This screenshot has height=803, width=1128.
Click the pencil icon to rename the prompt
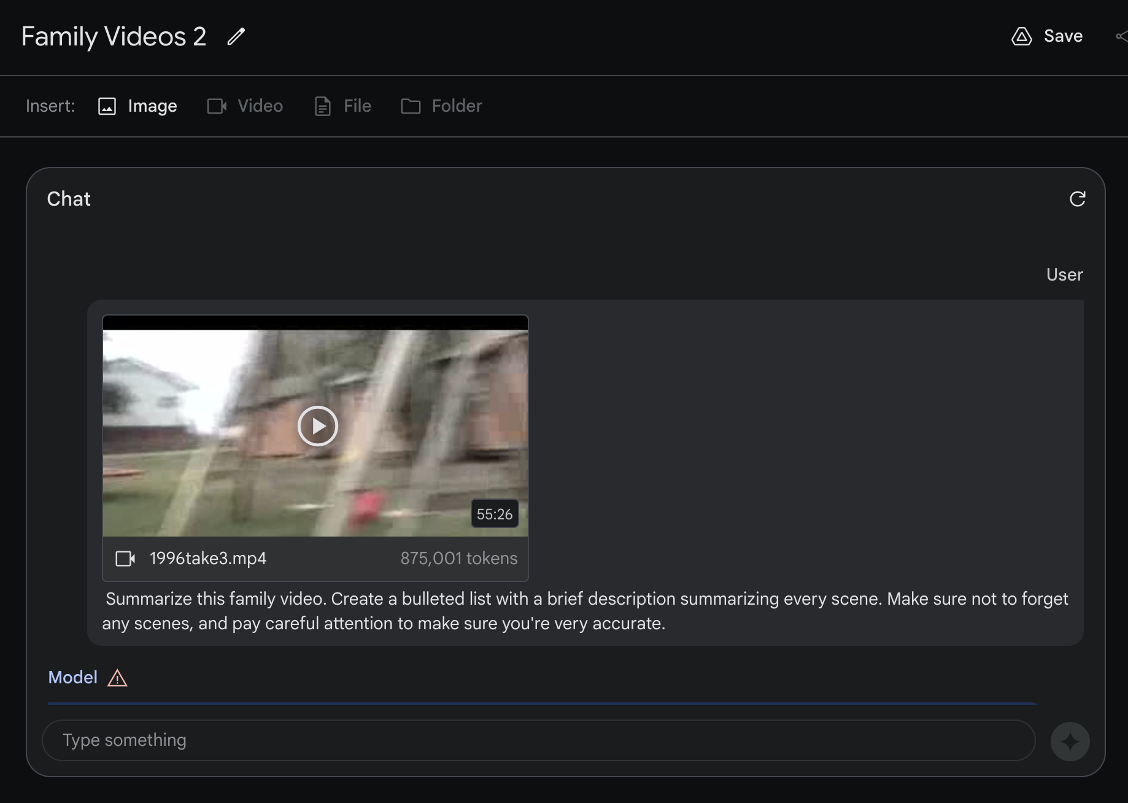[236, 37]
